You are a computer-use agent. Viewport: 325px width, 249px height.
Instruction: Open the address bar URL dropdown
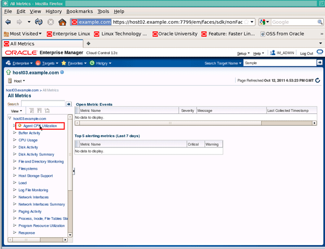(252, 22)
